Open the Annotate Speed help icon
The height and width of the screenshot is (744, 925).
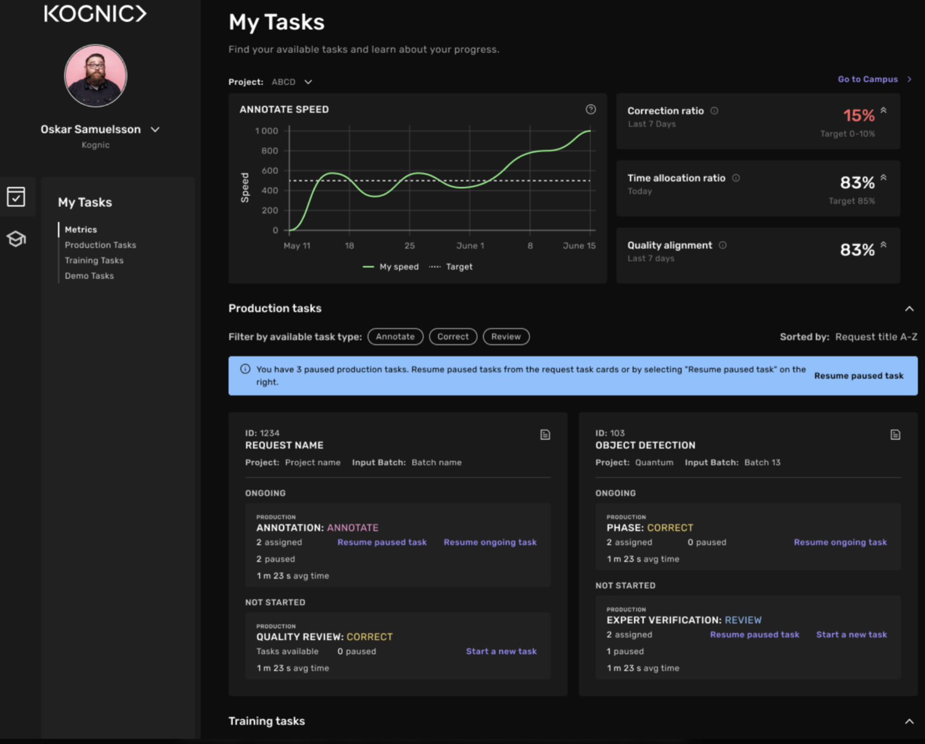590,109
